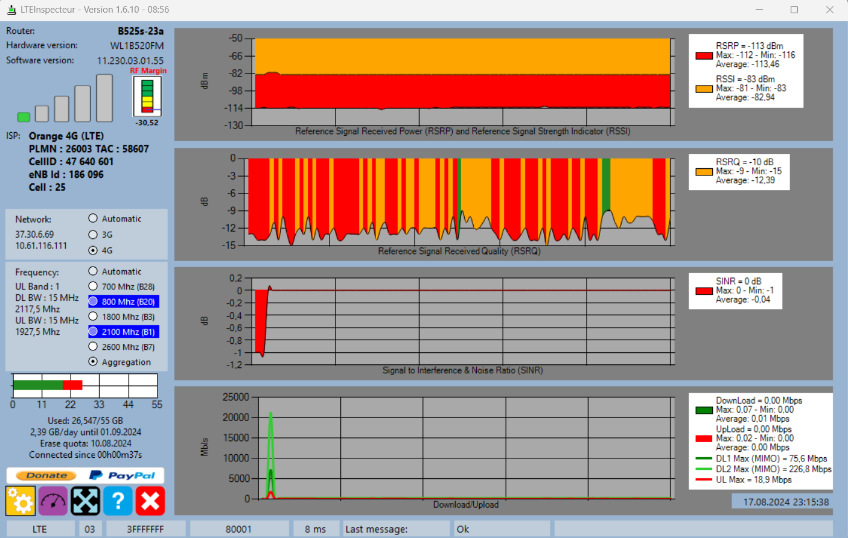
Task: Click the 3FFFFFFF status bar value
Action: (145, 529)
